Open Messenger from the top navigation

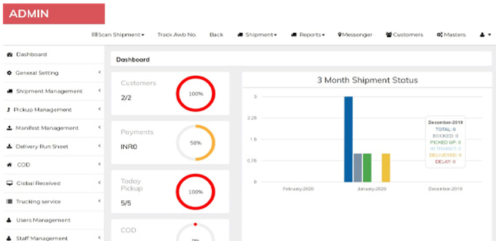click(355, 35)
